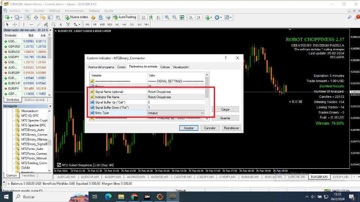
Task: Switch timeframe to M15
Action: [x=102, y=24]
